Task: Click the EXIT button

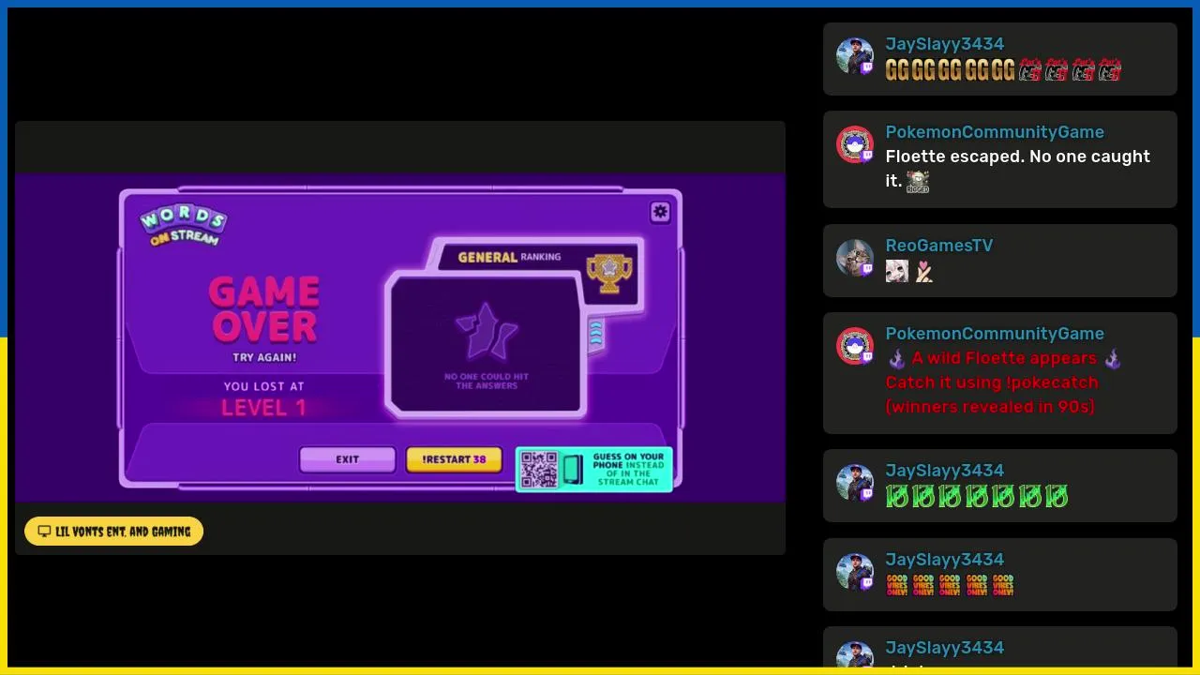Action: tap(348, 459)
